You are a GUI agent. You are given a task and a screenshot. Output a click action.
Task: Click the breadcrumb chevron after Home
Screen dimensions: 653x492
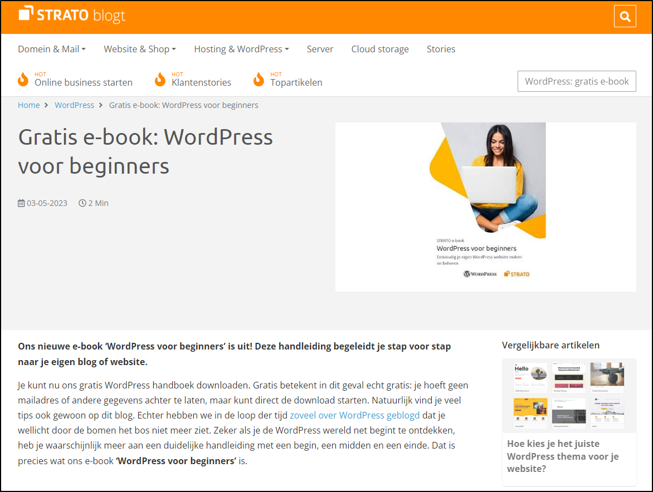46,105
